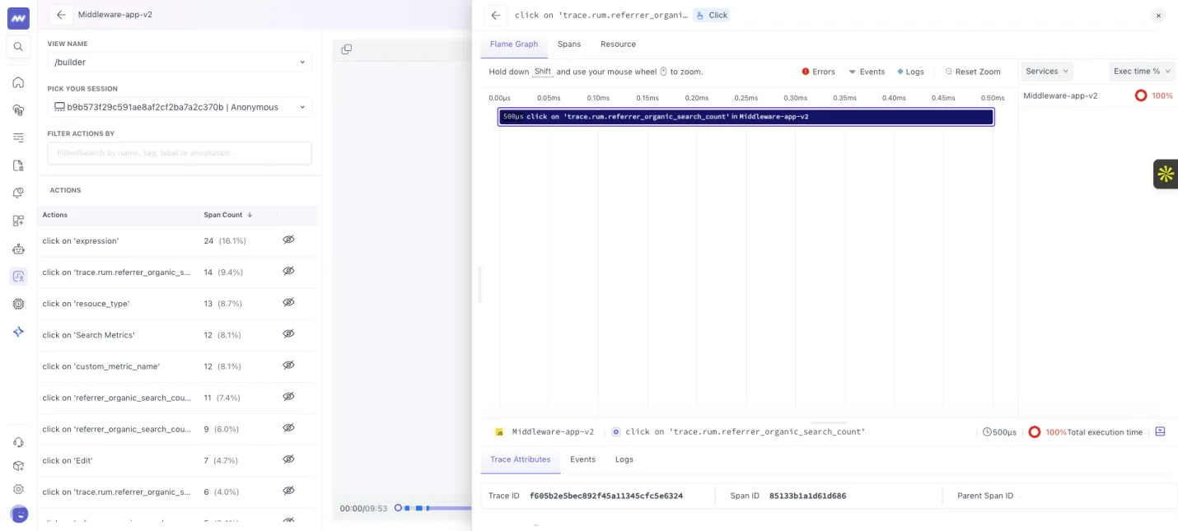
Task: Toggle visibility of the 6 (4.0%) action row
Action: pos(288,491)
